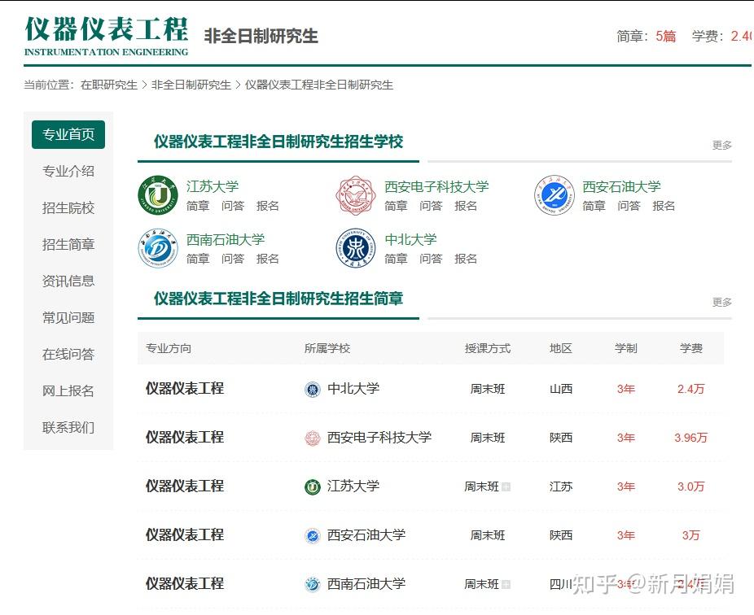Click 非全日制研究生 breadcrumb link
The image size is (754, 615).
pos(191,85)
